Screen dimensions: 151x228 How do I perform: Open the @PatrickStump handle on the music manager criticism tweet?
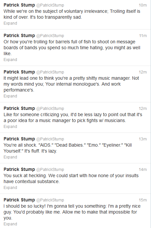[50, 109]
